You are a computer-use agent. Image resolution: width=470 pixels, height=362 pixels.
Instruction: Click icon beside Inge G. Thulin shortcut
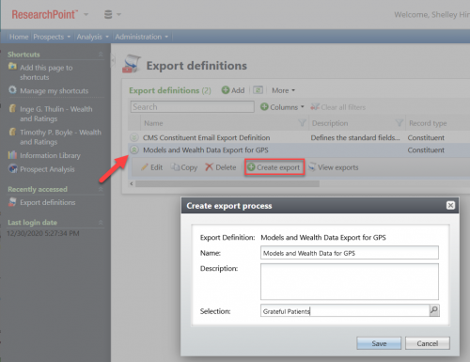tap(12, 108)
